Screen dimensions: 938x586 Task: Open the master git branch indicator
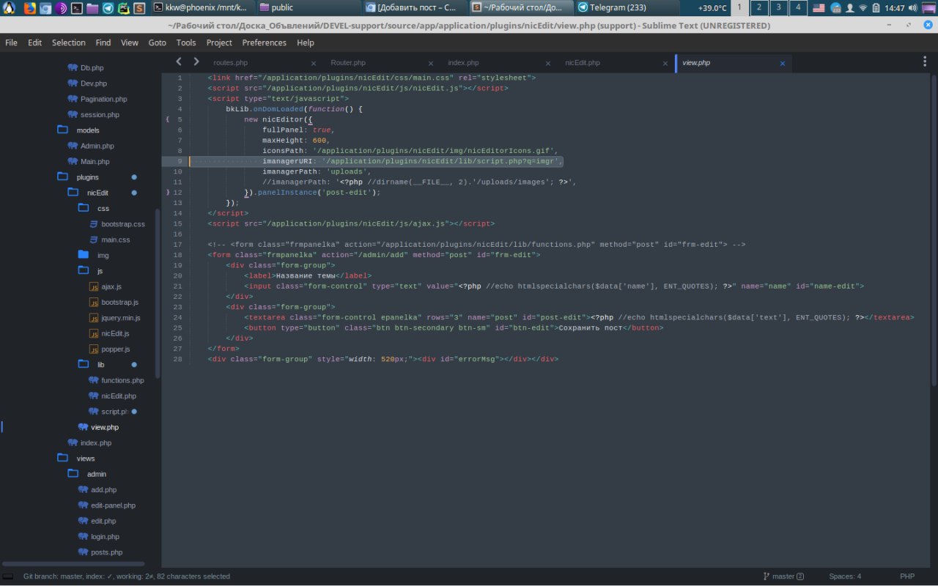(x=783, y=576)
